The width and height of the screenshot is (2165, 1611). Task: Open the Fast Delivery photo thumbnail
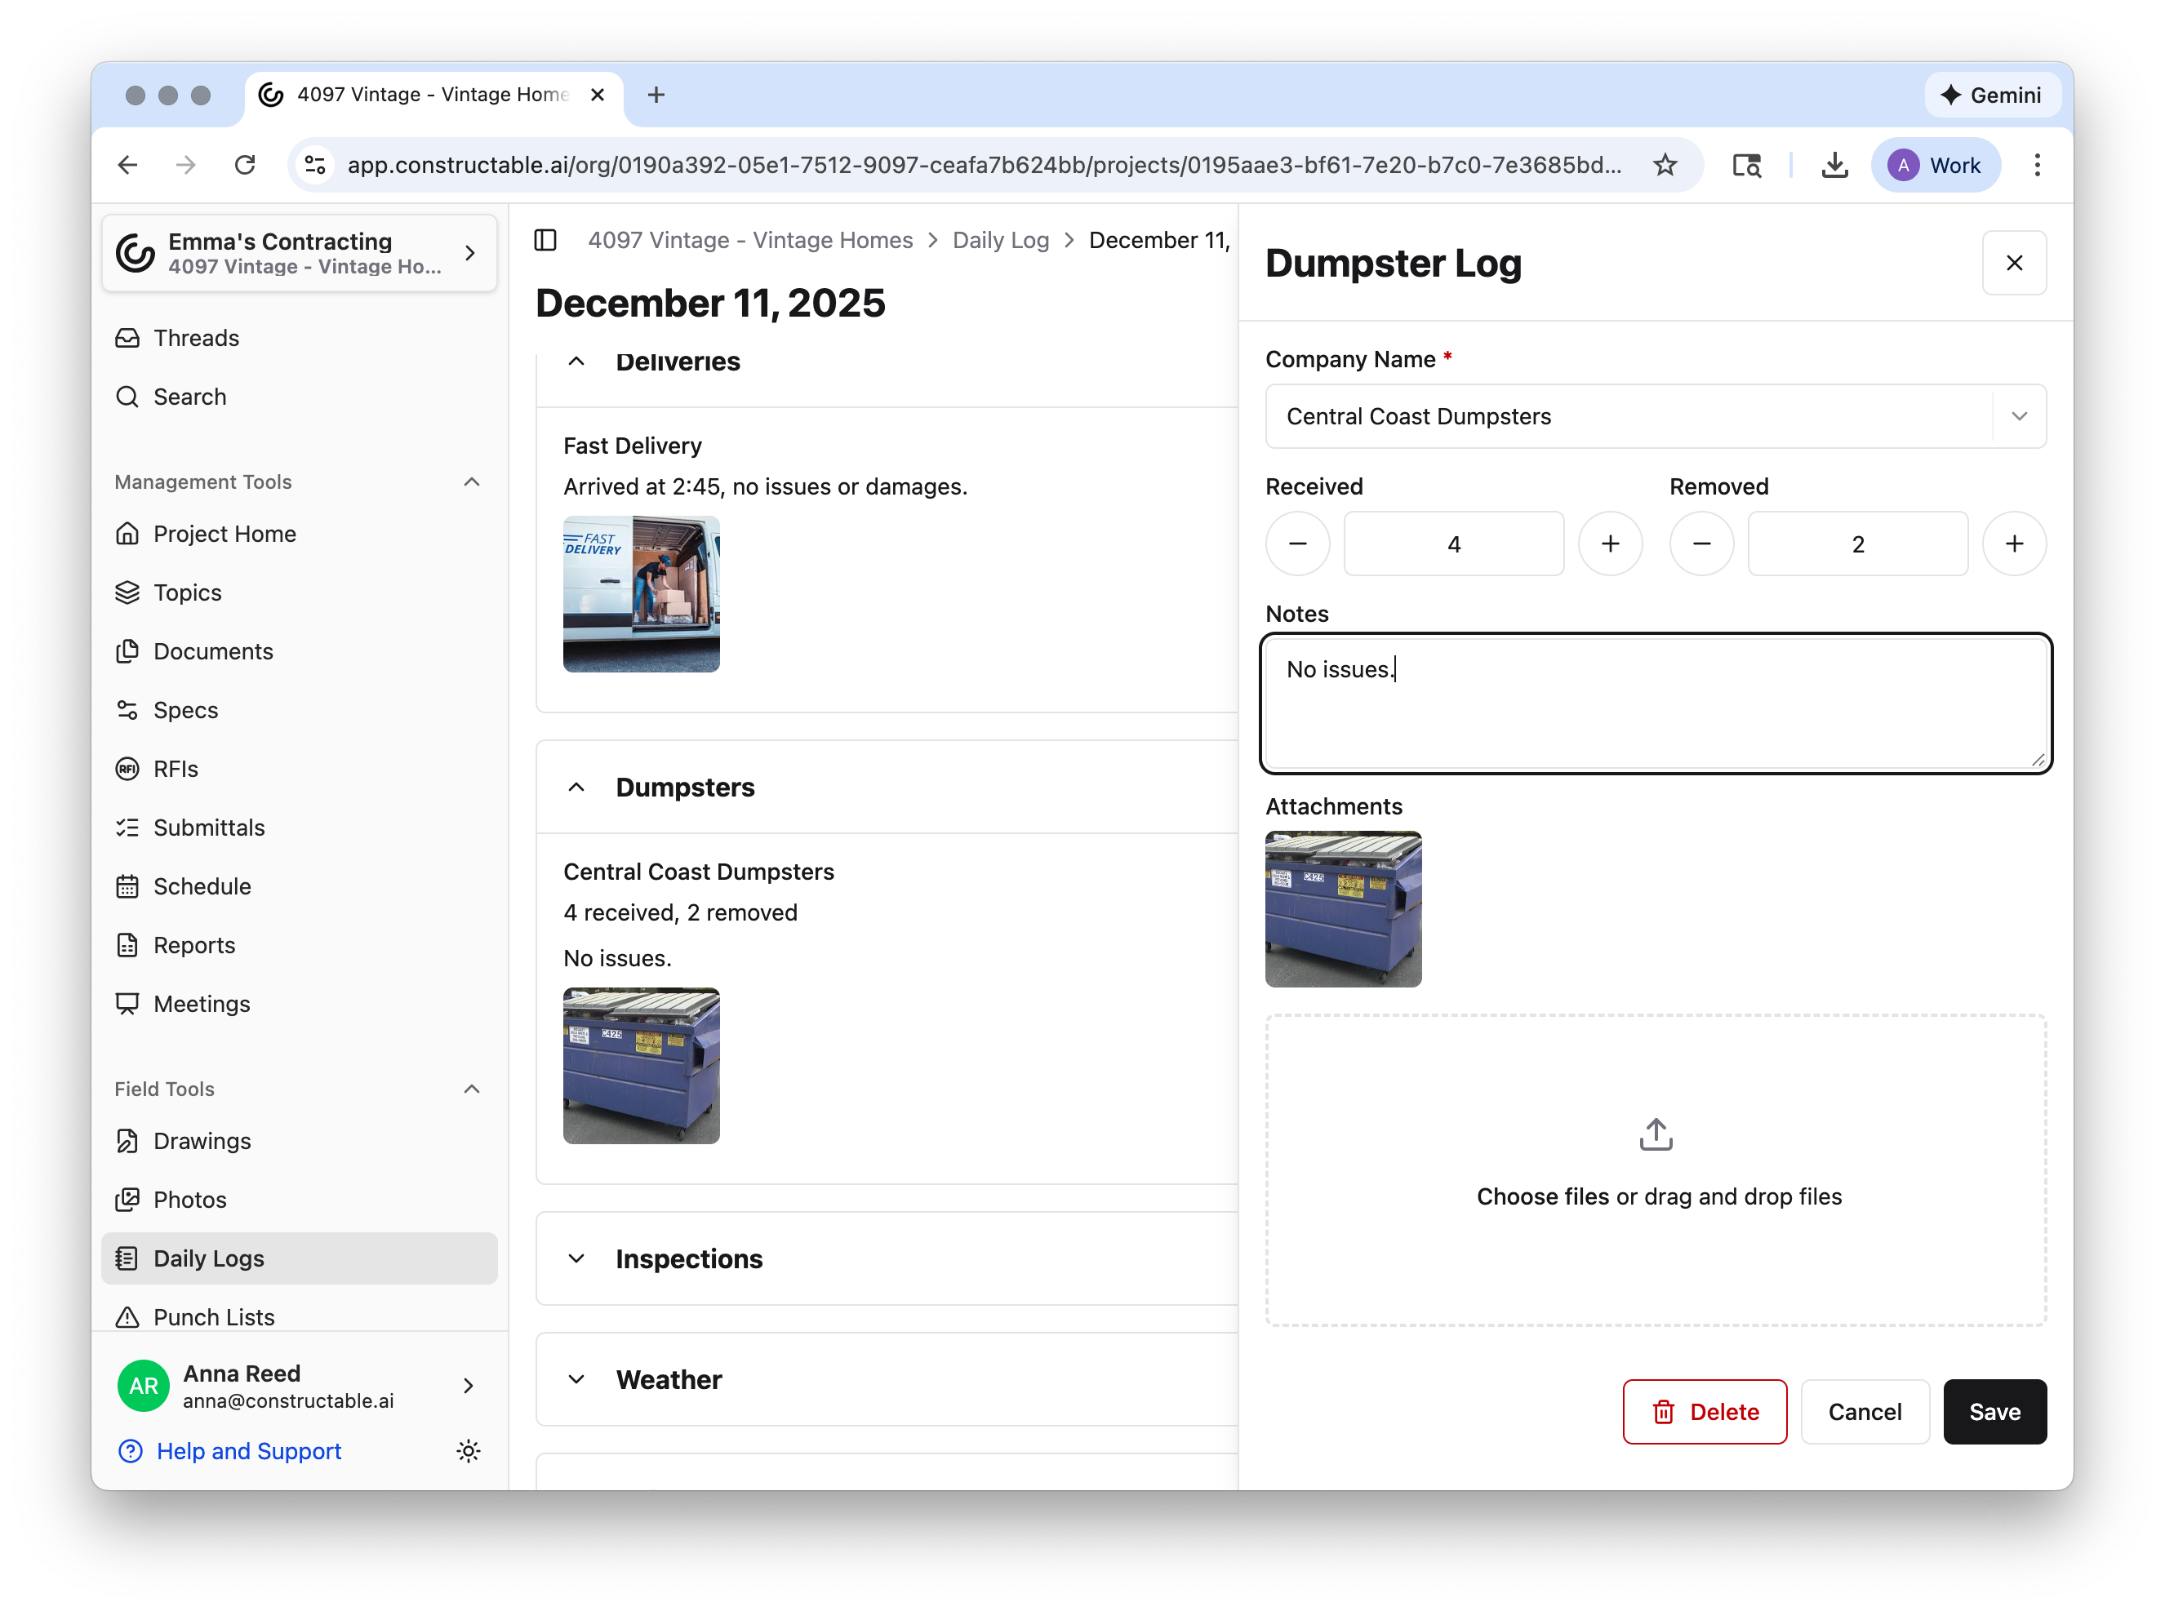pos(642,594)
